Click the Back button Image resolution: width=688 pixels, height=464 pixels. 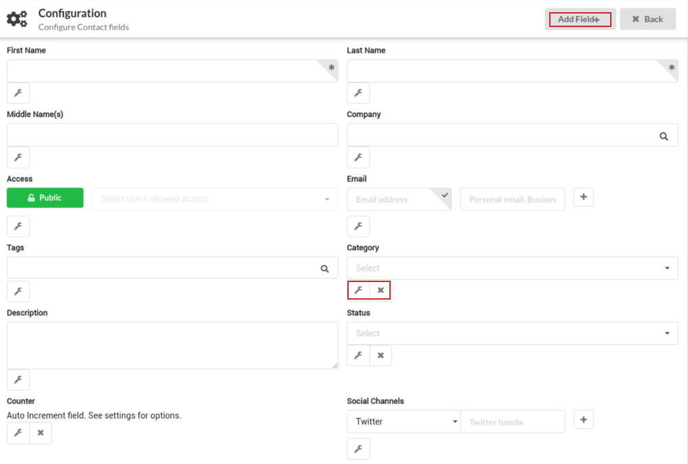click(647, 19)
